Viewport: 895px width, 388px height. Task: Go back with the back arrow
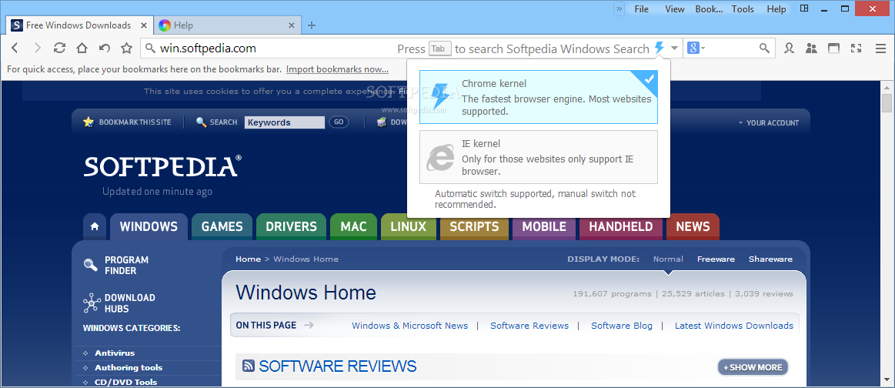tap(15, 48)
